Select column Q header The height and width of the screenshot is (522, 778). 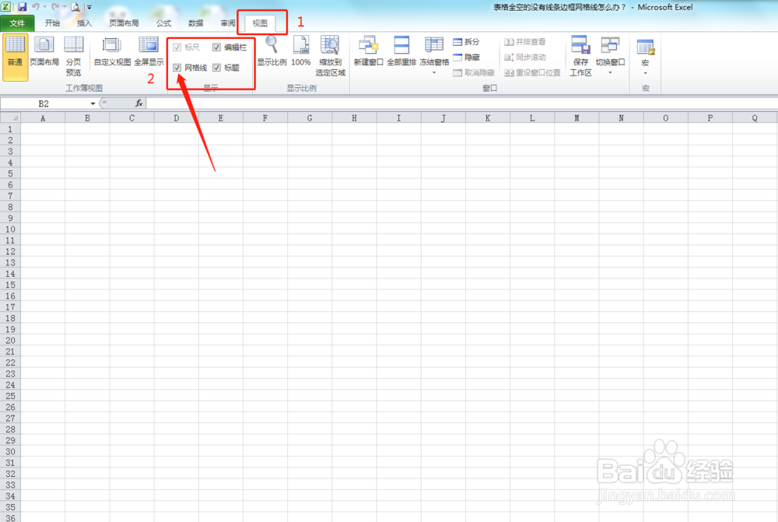[755, 118]
